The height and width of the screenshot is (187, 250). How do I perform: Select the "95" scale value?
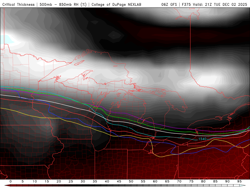239,181
